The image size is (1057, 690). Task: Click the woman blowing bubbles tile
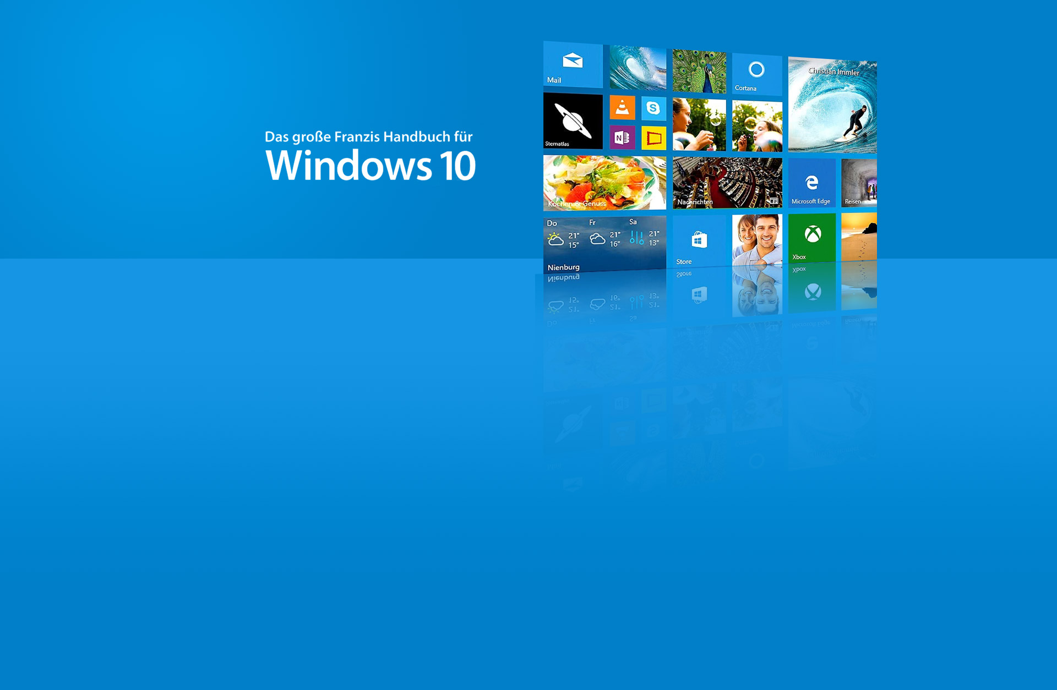[699, 125]
